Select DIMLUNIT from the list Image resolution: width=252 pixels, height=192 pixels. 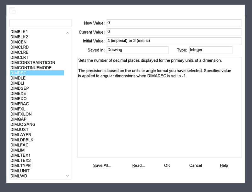point(20,171)
